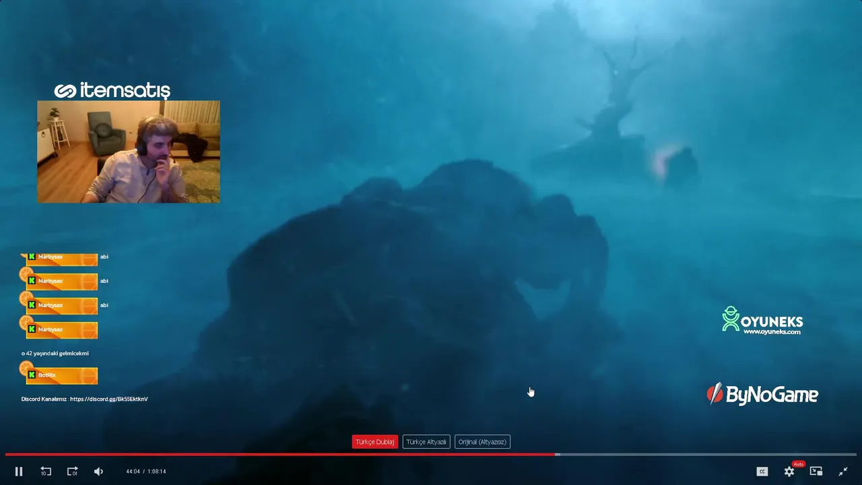Click the "o 42 yaşındaki gelmicekmi" chat message

tap(55, 353)
